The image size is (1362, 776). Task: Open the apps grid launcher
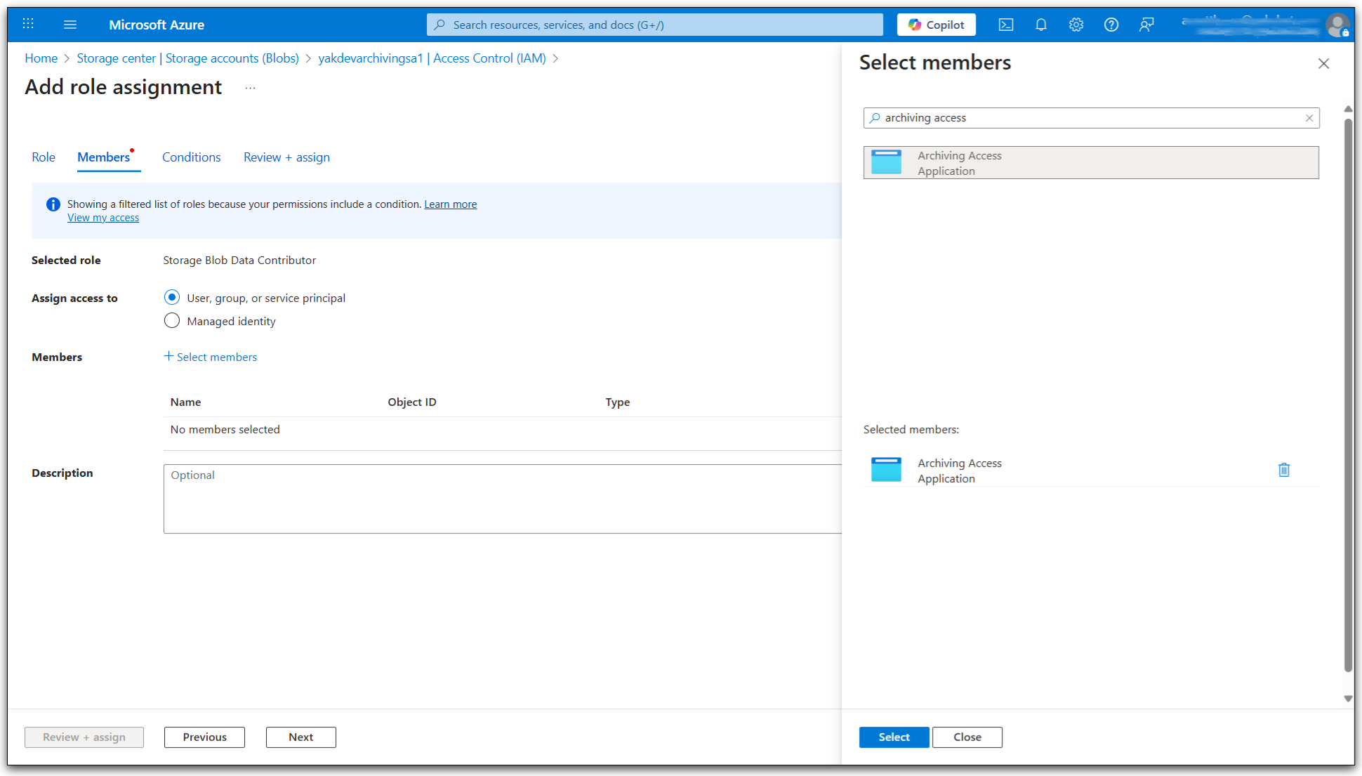(x=28, y=25)
